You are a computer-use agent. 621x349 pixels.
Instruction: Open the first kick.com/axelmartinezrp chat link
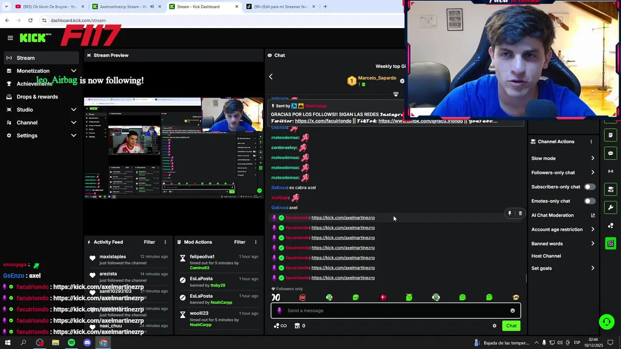(343, 218)
